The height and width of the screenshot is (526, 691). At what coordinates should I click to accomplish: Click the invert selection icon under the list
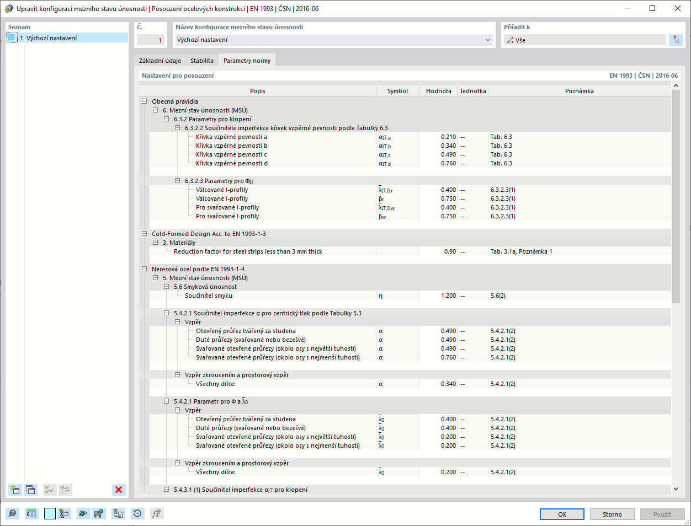[x=65, y=490]
